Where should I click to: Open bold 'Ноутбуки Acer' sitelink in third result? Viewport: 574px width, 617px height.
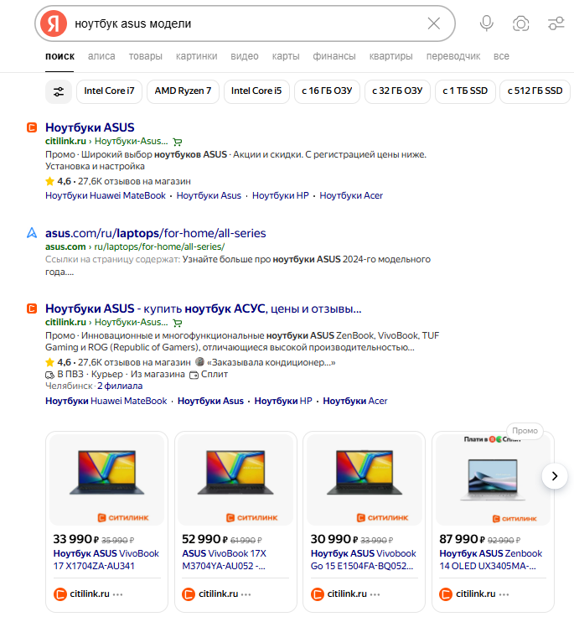354,401
